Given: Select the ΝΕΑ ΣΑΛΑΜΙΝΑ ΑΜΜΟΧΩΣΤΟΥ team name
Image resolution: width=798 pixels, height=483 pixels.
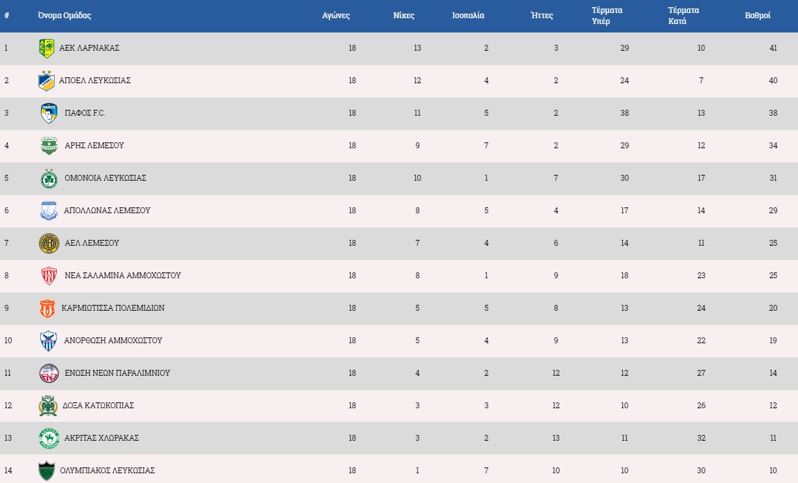Looking at the screenshot, I should click(x=123, y=276).
